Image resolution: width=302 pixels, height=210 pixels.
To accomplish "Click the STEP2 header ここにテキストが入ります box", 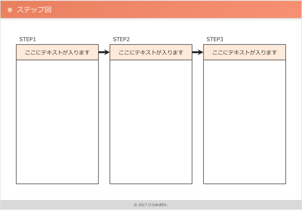I will [151, 52].
